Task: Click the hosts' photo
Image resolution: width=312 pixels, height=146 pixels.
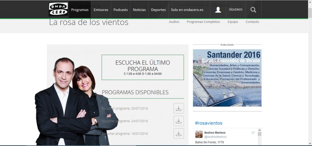Action: click(x=76, y=102)
